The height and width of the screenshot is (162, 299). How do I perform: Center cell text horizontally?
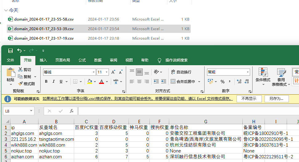[x=139, y=81]
